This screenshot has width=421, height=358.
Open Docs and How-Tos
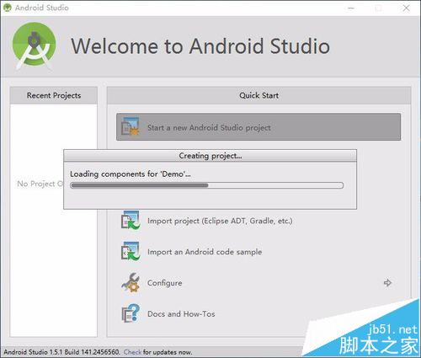click(x=181, y=313)
